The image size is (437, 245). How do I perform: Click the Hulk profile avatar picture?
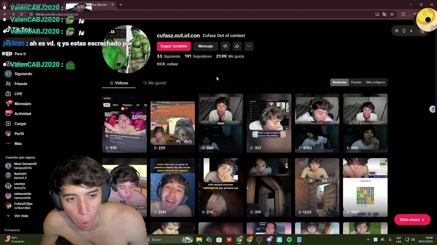126,49
